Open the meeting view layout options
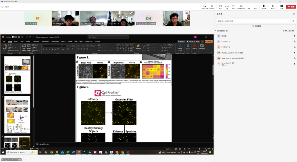Screen dimensions: 297x162 [249, 6]
